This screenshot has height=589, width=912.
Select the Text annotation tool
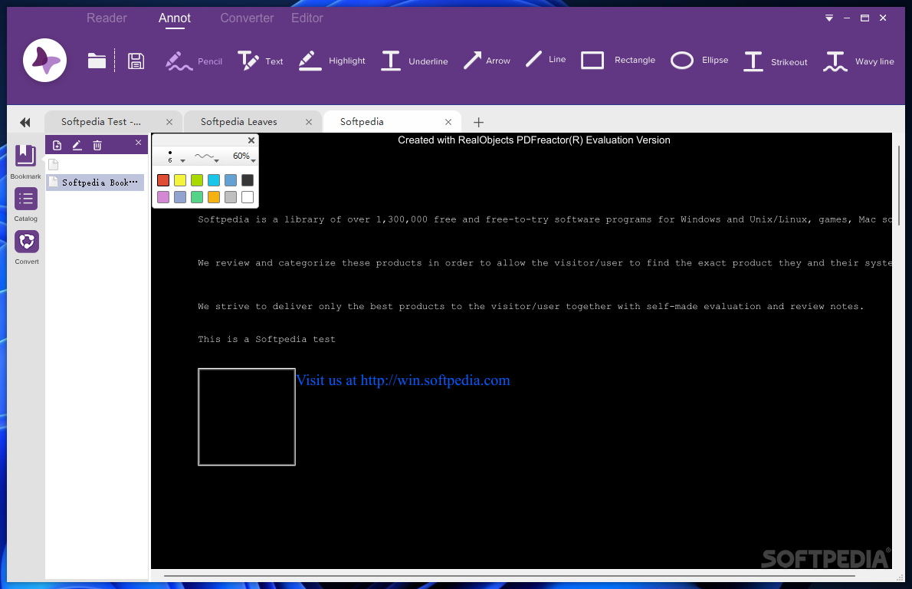tap(260, 61)
